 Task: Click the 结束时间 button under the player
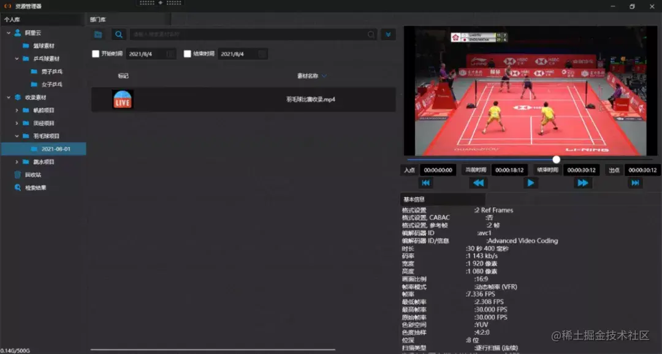pos(547,170)
